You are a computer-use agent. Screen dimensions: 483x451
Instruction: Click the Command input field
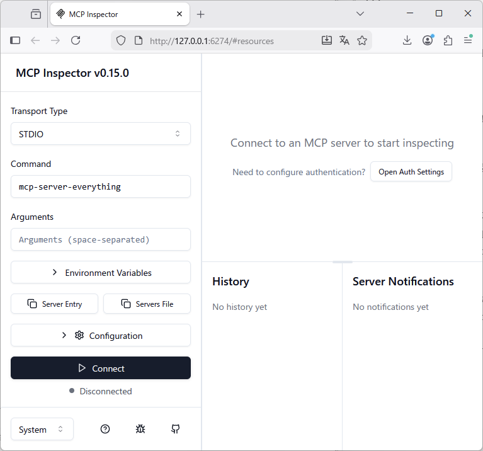[x=101, y=186]
